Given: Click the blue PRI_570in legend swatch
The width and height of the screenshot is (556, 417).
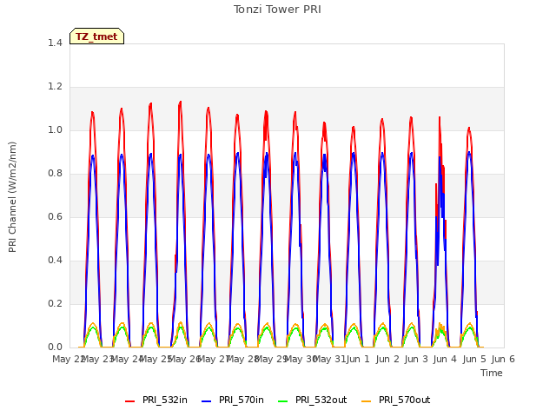Looking at the screenshot, I should [x=207, y=401].
